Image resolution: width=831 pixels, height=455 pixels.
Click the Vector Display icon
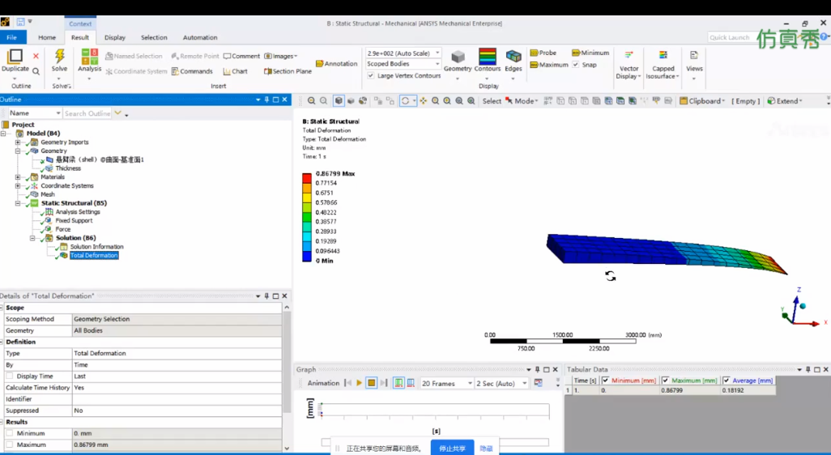click(x=629, y=55)
